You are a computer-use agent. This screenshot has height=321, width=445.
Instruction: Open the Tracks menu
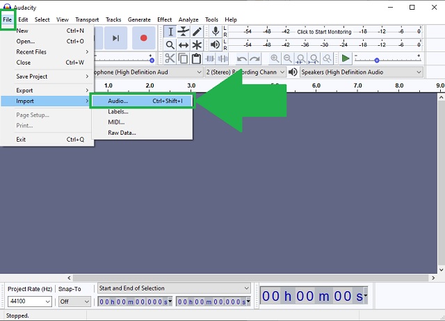113,19
